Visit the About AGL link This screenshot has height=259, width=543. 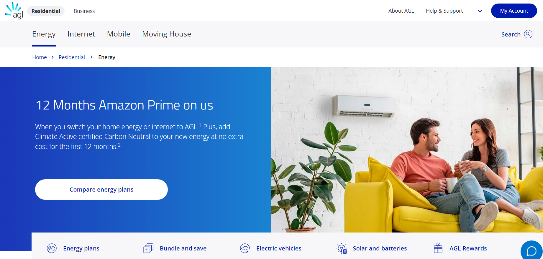pyautogui.click(x=401, y=11)
